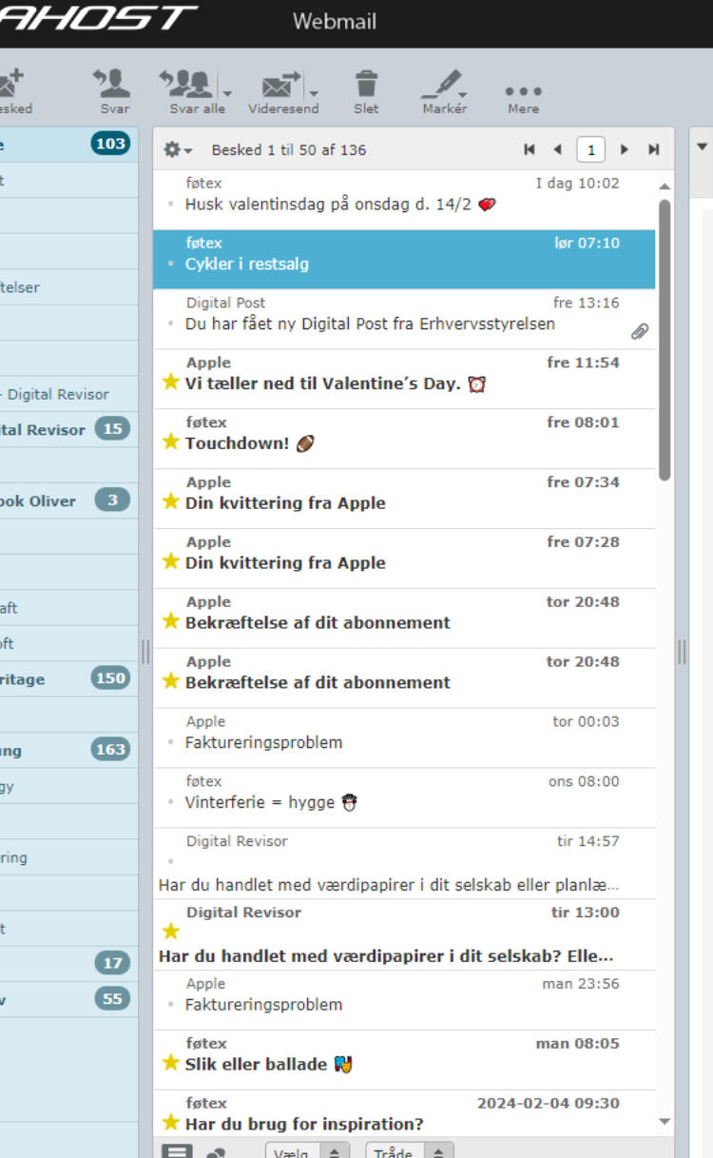Toggle star on Touchdown! message
Screen dimensions: 713x1158
[x=171, y=442]
